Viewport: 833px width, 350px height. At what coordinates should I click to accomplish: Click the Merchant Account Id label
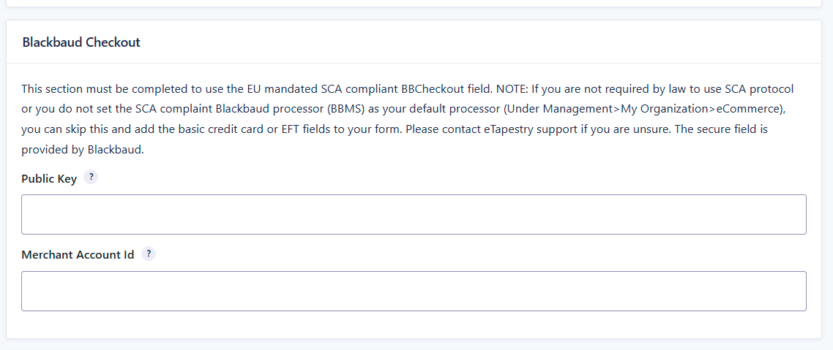(x=78, y=255)
